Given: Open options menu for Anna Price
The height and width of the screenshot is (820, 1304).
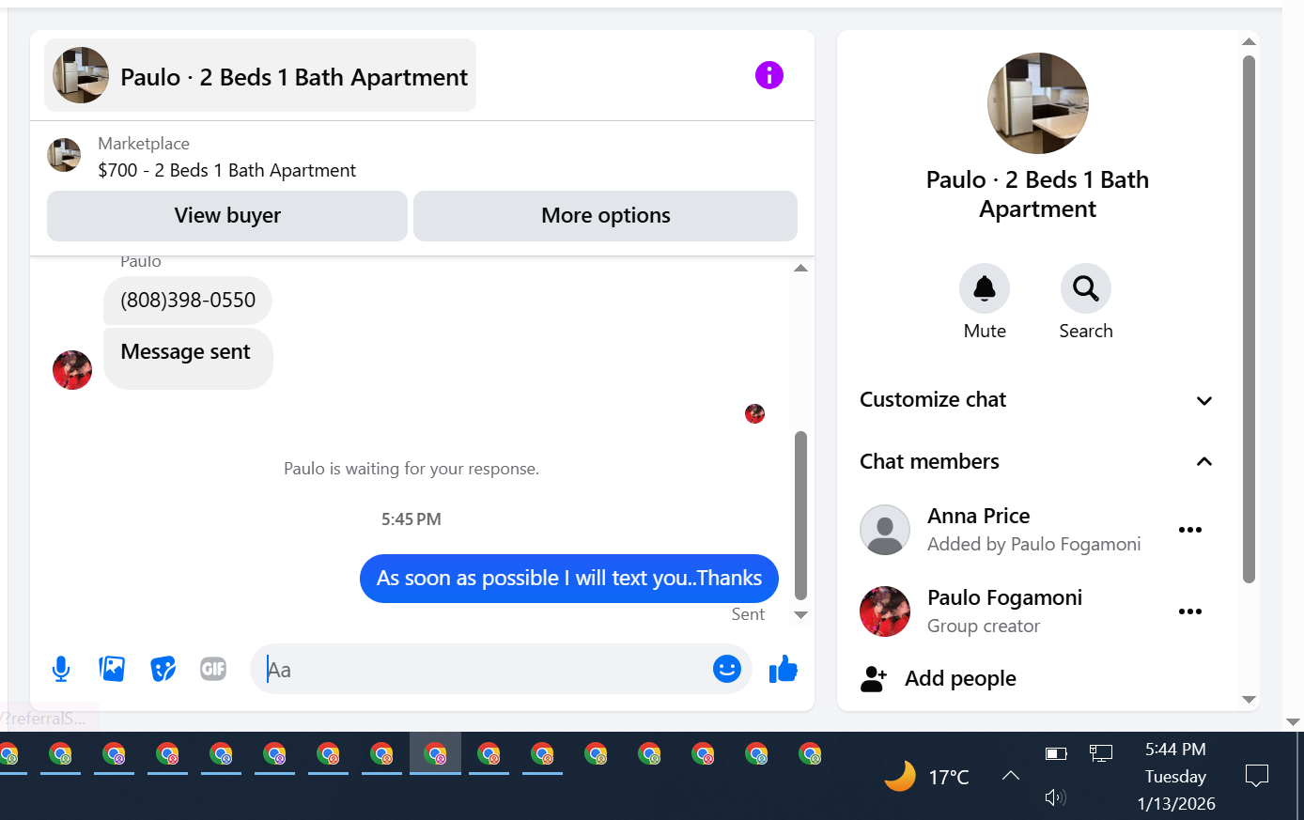Looking at the screenshot, I should coord(1190,530).
